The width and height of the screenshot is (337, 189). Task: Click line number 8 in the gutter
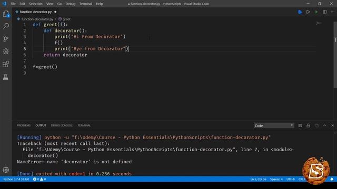pos(25,67)
